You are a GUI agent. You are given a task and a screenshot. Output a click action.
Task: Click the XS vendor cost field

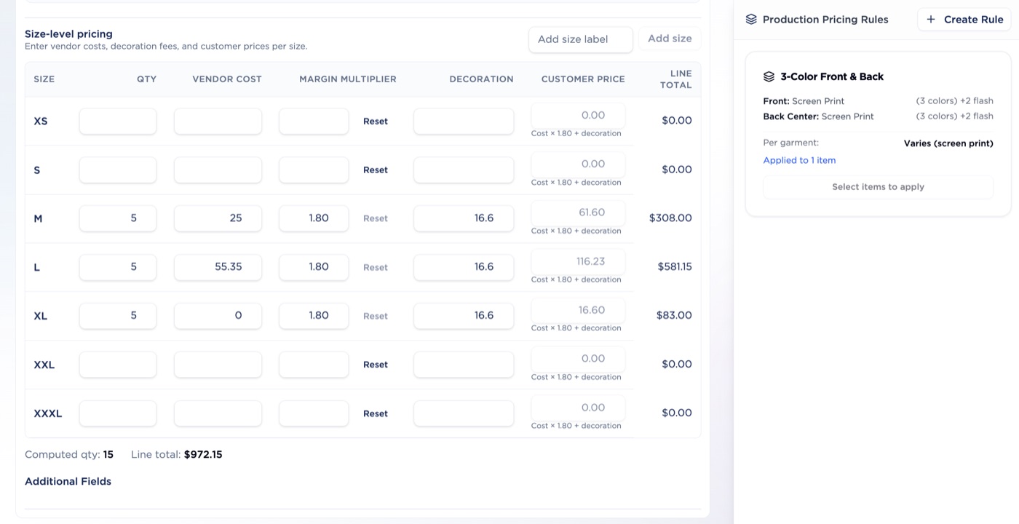(x=218, y=122)
